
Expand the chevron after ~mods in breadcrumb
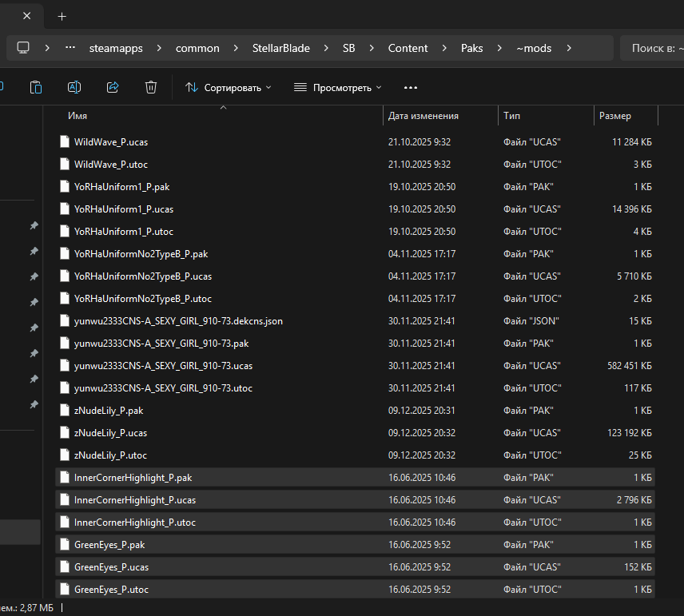[569, 48]
